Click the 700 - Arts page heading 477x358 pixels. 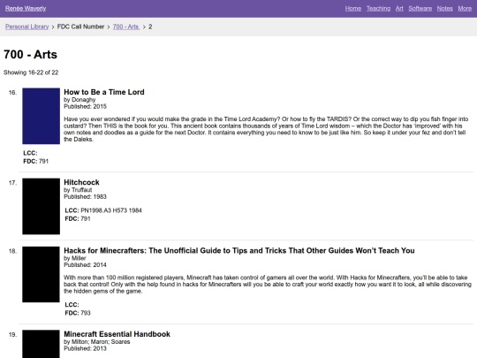click(x=30, y=55)
